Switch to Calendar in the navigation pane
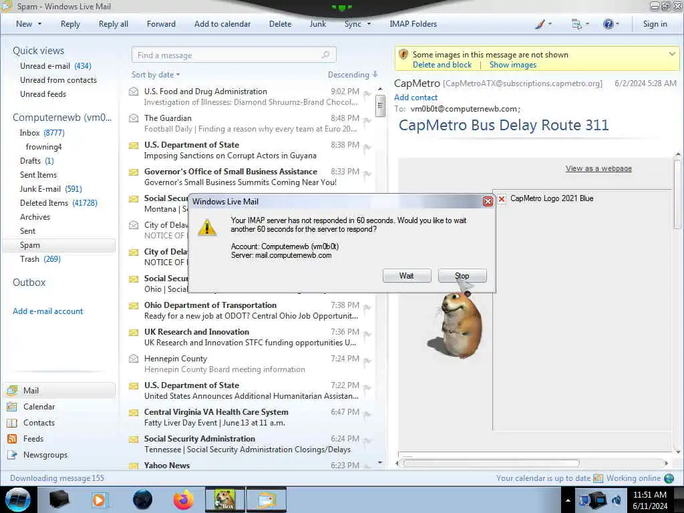Screen dimensions: 684x513 coord(39,407)
